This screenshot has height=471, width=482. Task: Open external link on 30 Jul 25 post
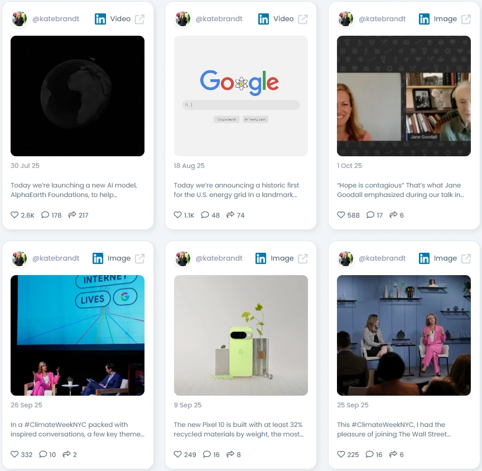tap(139, 19)
